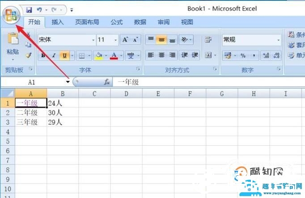Undo the last action

click(x=39, y=10)
